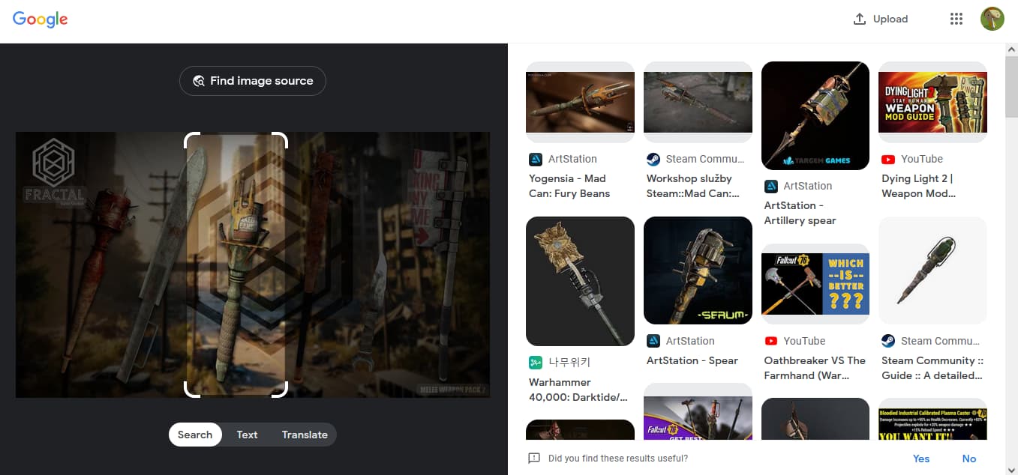This screenshot has width=1018, height=475.
Task: Select the Search tab
Action: (x=194, y=435)
